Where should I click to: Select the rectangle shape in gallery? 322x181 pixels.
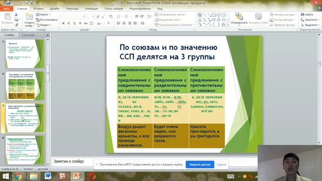[214, 15]
